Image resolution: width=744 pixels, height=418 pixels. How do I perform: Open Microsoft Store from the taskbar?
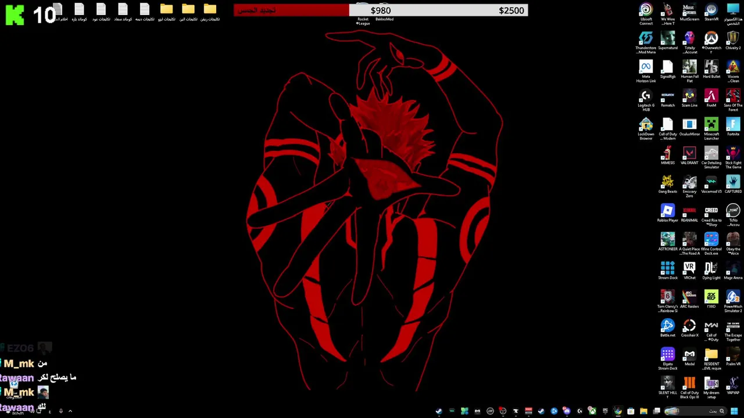pyautogui.click(x=631, y=411)
